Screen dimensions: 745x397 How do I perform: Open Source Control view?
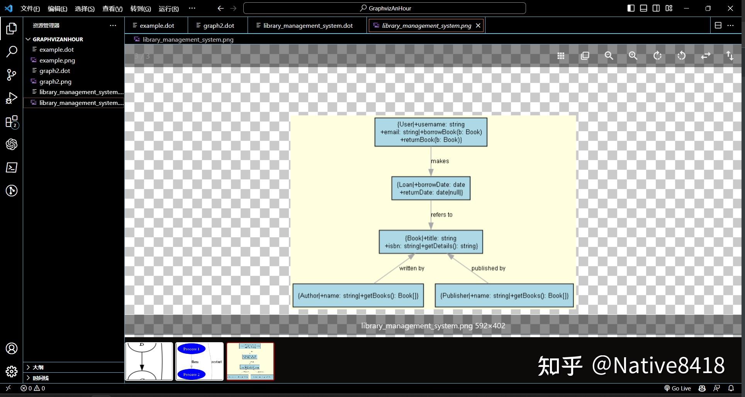pyautogui.click(x=11, y=75)
